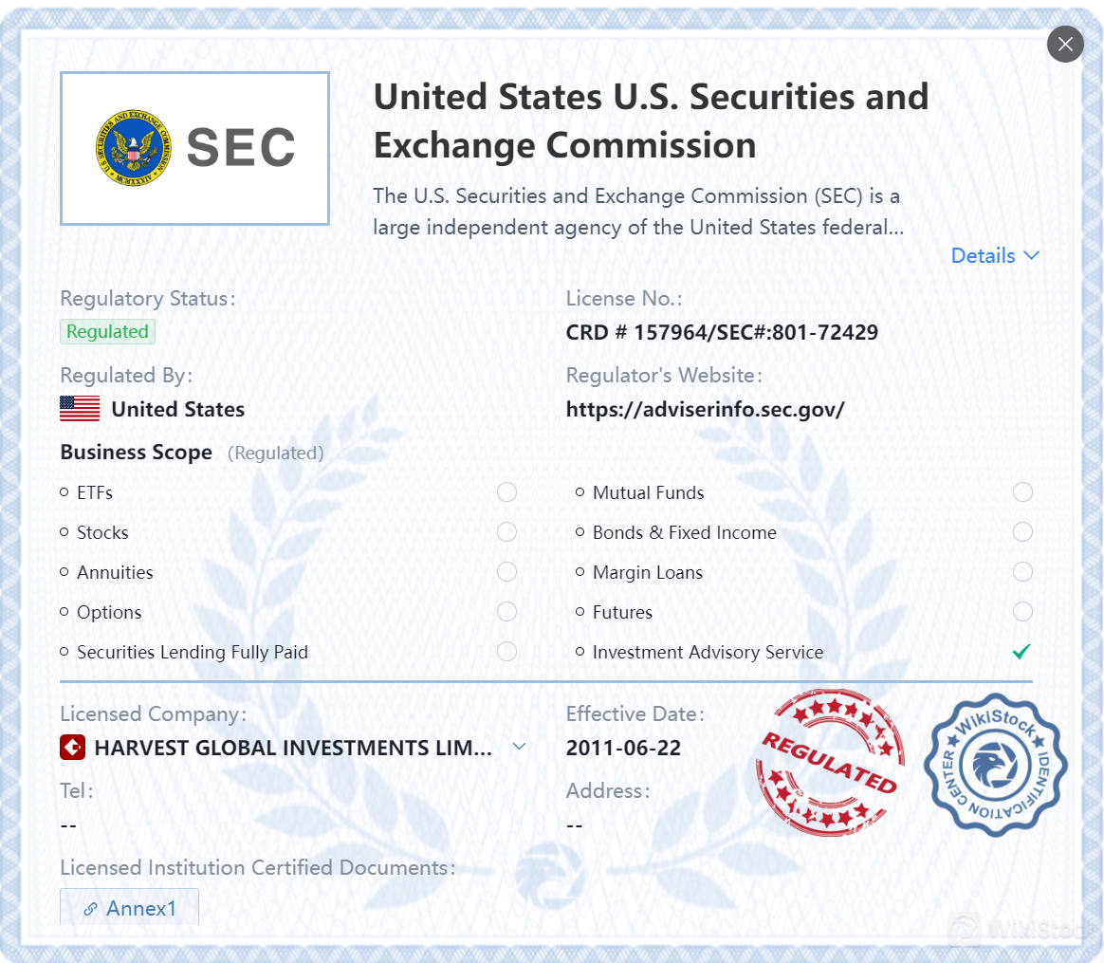This screenshot has width=1104, height=963.
Task: Select the effective date 2011-06-22
Action: (623, 748)
